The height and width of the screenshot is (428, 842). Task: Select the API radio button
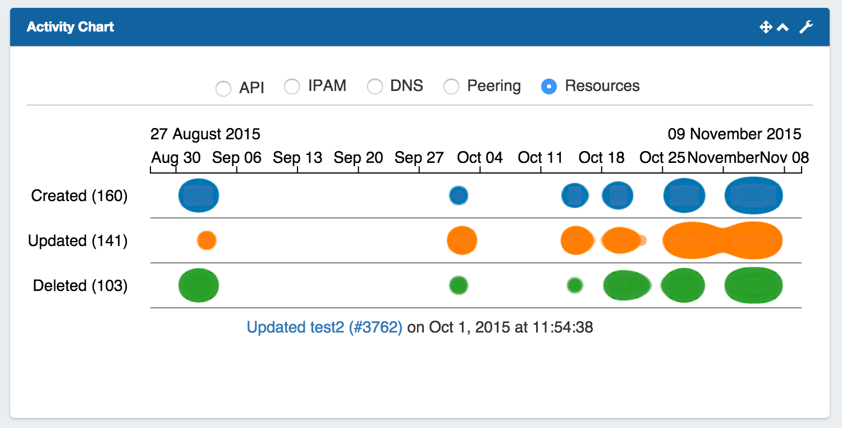[223, 89]
